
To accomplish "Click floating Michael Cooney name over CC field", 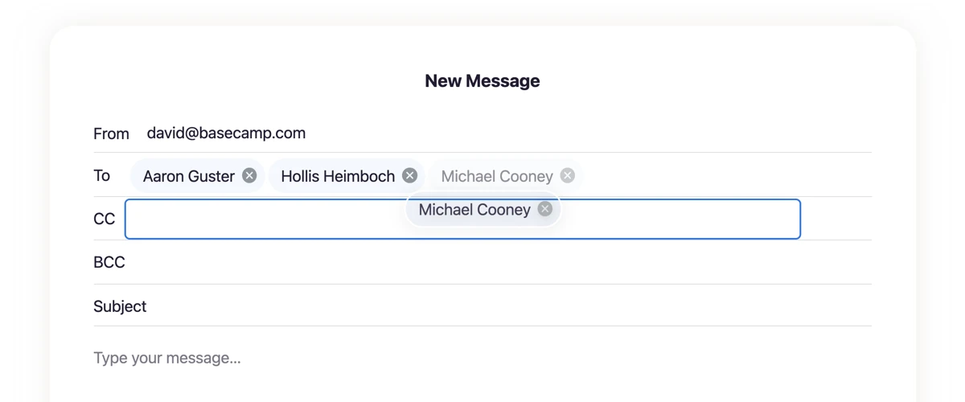I will click(x=474, y=210).
